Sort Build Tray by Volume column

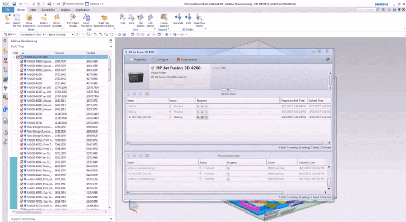(70, 53)
